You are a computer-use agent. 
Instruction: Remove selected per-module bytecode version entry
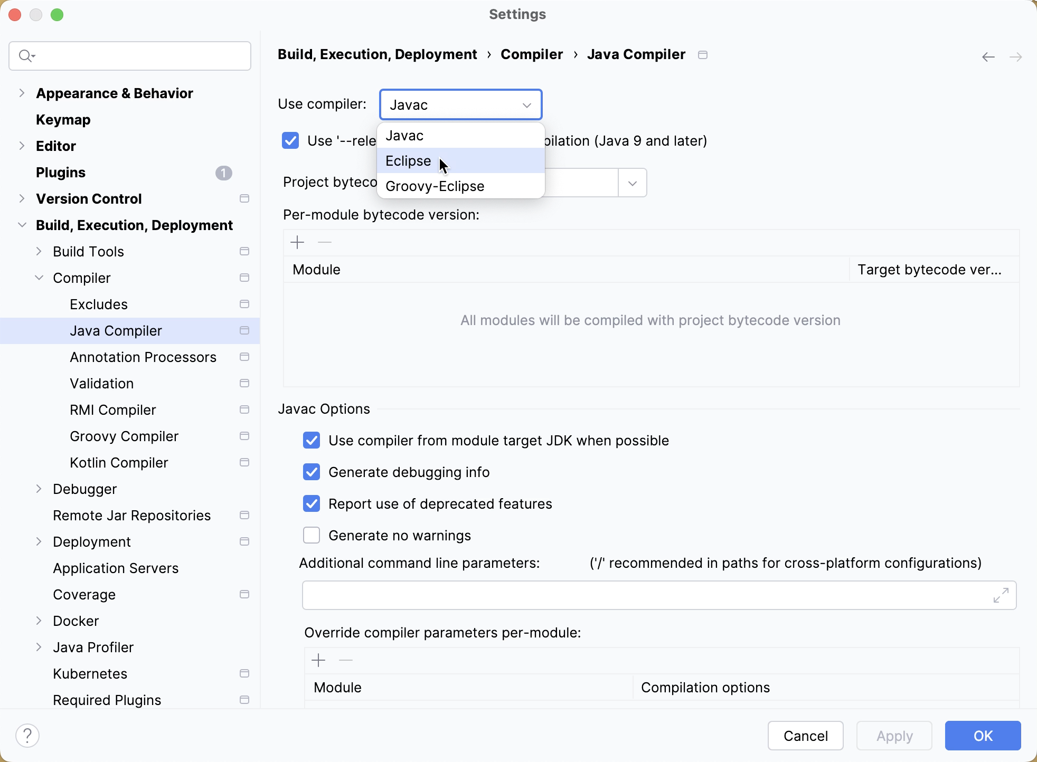325,242
